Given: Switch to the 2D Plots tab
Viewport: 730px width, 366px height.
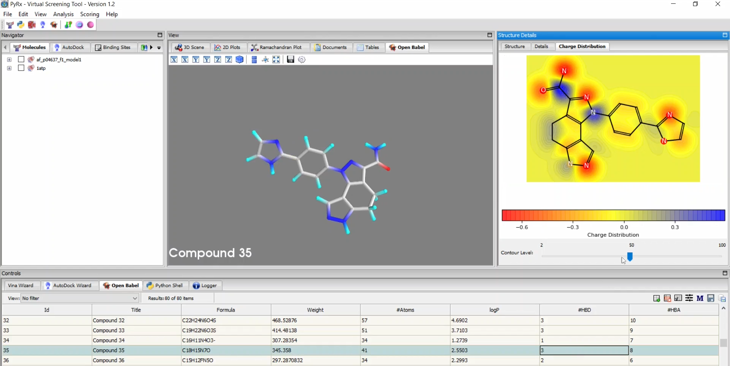Looking at the screenshot, I should 227,48.
